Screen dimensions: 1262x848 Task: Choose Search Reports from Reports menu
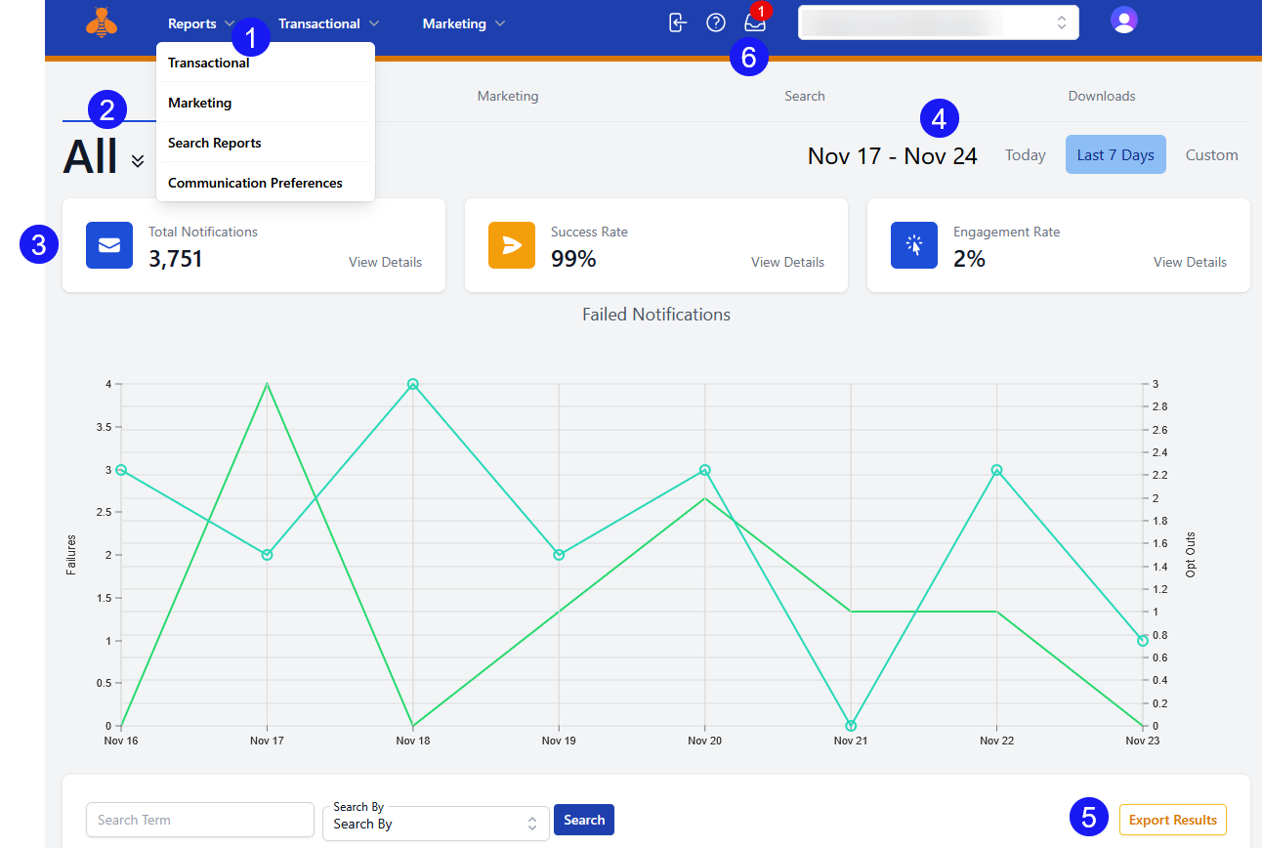(215, 143)
